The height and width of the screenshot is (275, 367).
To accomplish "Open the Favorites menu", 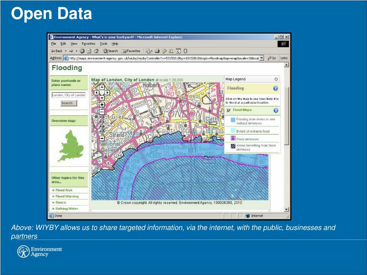I will pos(88,44).
